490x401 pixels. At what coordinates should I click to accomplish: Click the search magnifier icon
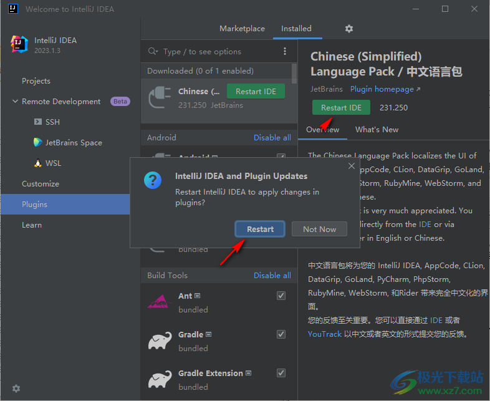click(153, 51)
